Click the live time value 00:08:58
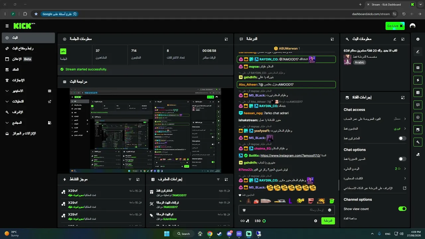 (209, 51)
